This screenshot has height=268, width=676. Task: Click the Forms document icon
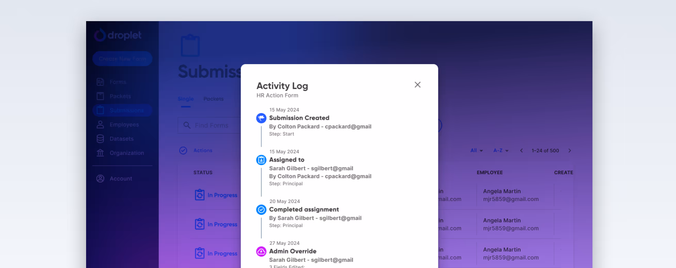tap(100, 82)
